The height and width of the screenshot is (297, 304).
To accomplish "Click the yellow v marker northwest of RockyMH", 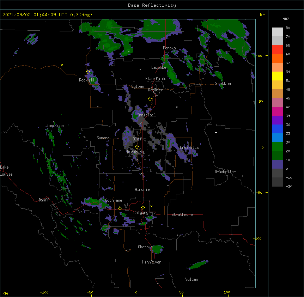I will pos(62,65).
